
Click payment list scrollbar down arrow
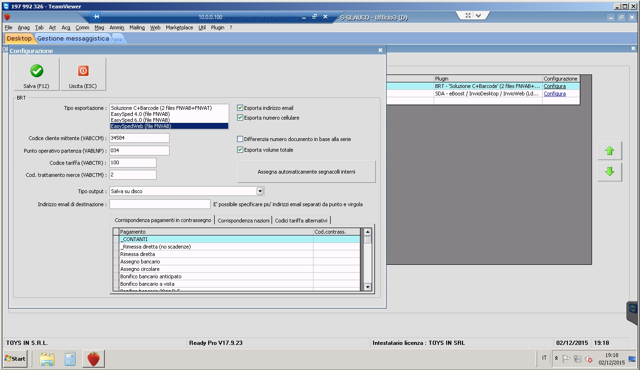pyautogui.click(x=368, y=287)
